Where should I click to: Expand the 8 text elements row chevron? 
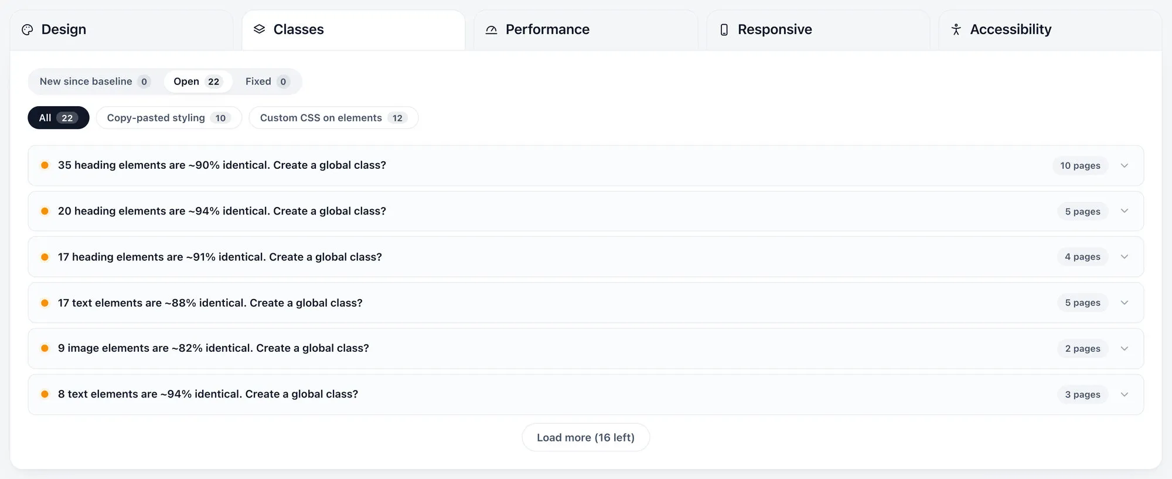click(1125, 395)
